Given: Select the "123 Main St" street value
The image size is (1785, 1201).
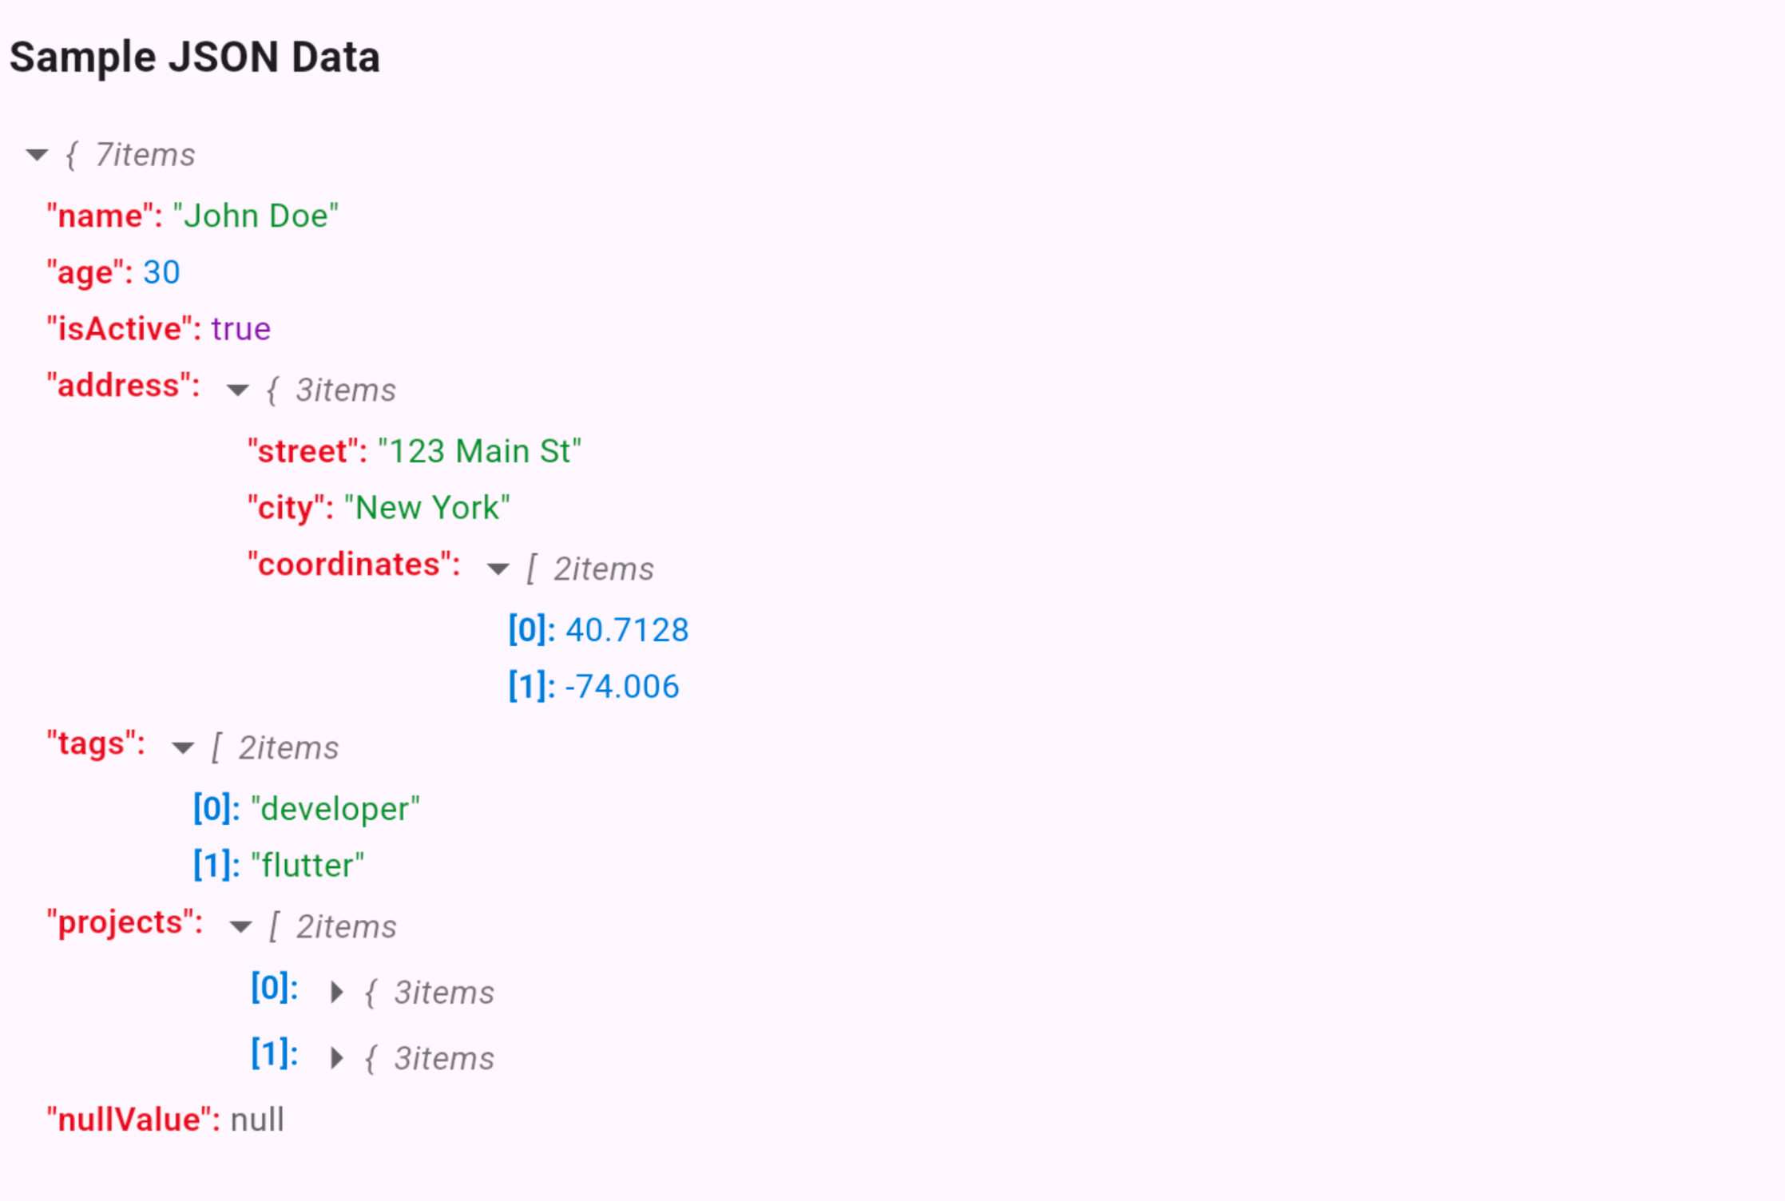Looking at the screenshot, I should click(x=479, y=451).
